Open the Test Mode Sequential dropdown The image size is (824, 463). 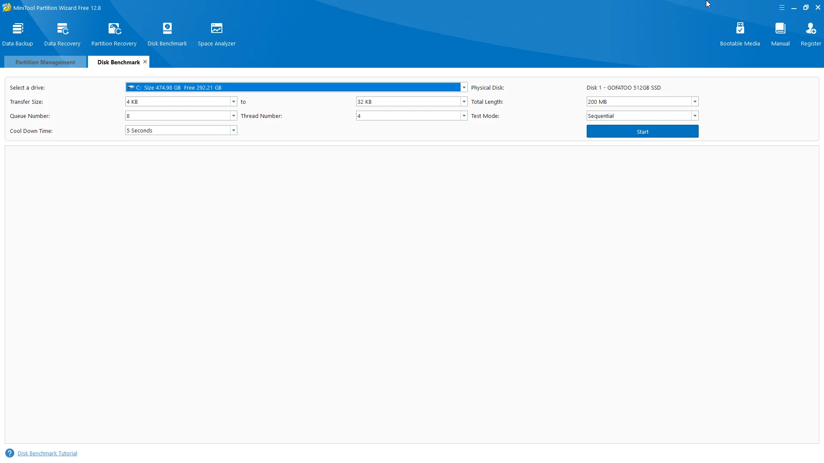695,116
